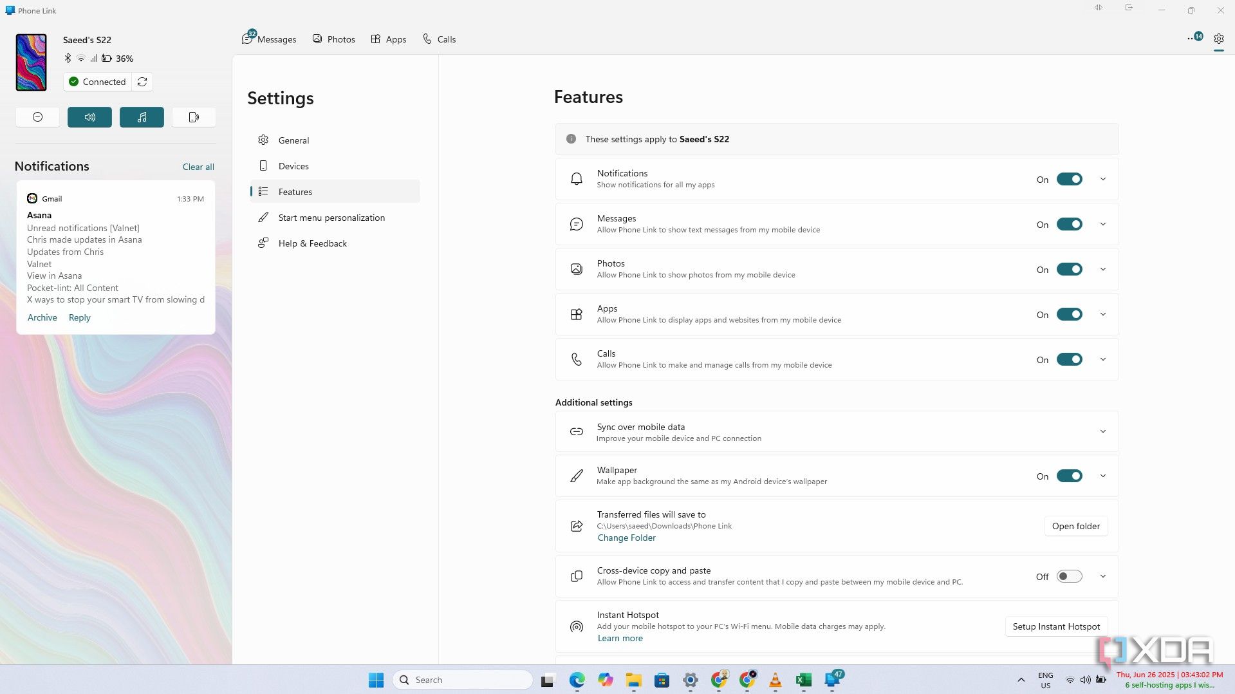Open File Explorer from the taskbar
1235x694 pixels.
[633, 680]
